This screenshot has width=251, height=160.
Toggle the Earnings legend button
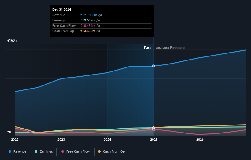click(x=44, y=152)
